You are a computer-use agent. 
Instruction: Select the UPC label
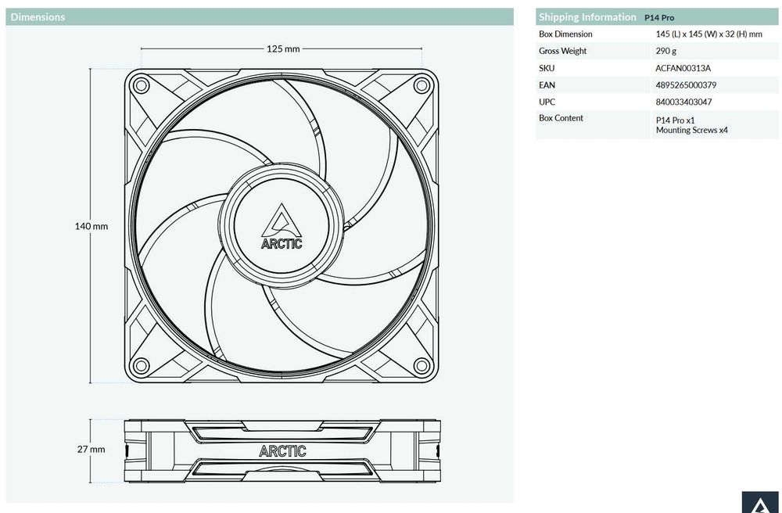[547, 102]
